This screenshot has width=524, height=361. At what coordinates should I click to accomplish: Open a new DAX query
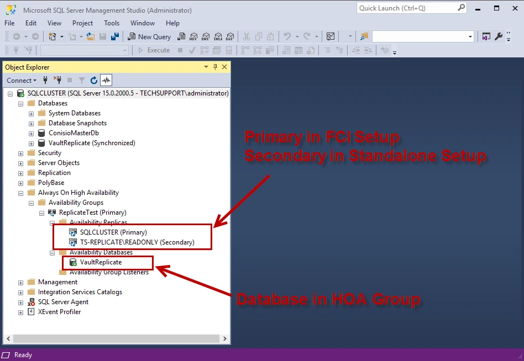pos(230,36)
